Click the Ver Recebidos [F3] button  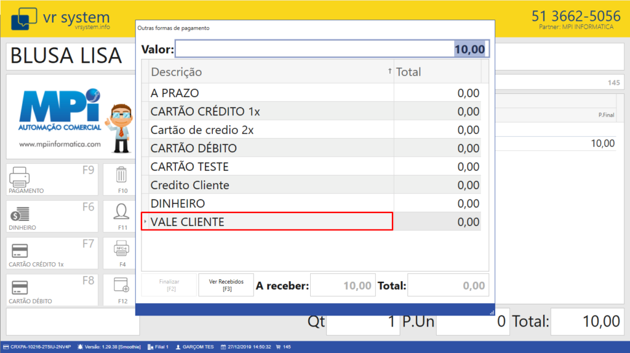pos(226,285)
